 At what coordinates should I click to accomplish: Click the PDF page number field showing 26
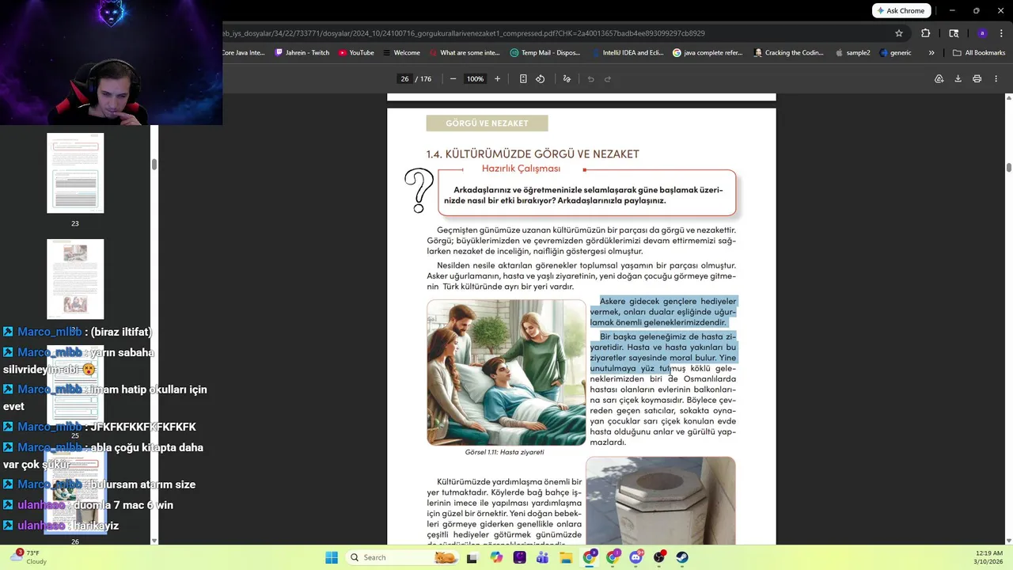(x=405, y=78)
